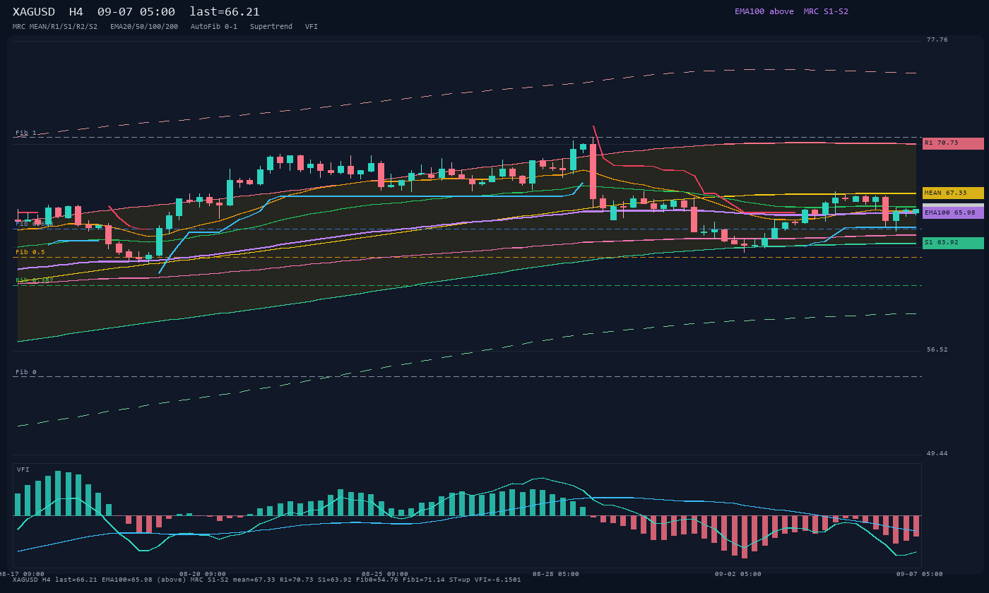This screenshot has height=593, width=989.
Task: Click the 08-28 05:00 time axis label
Action: tap(556, 574)
